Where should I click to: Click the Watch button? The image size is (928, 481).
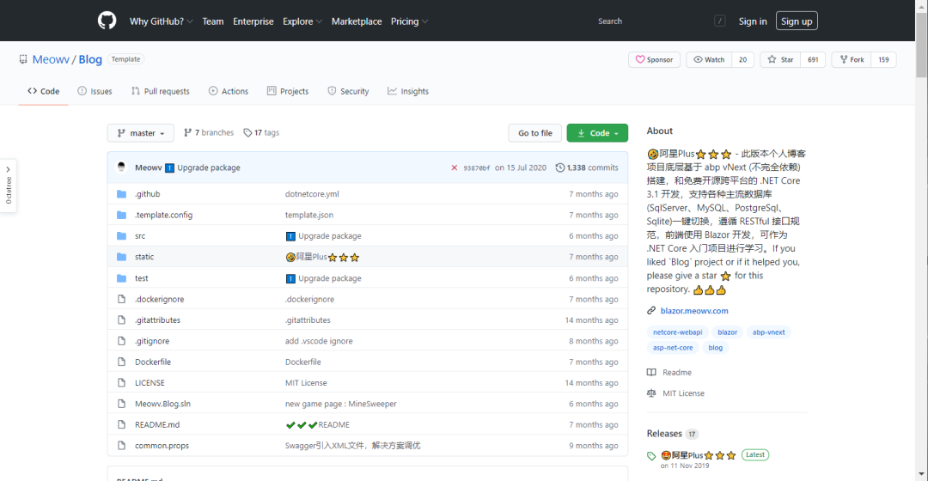709,60
